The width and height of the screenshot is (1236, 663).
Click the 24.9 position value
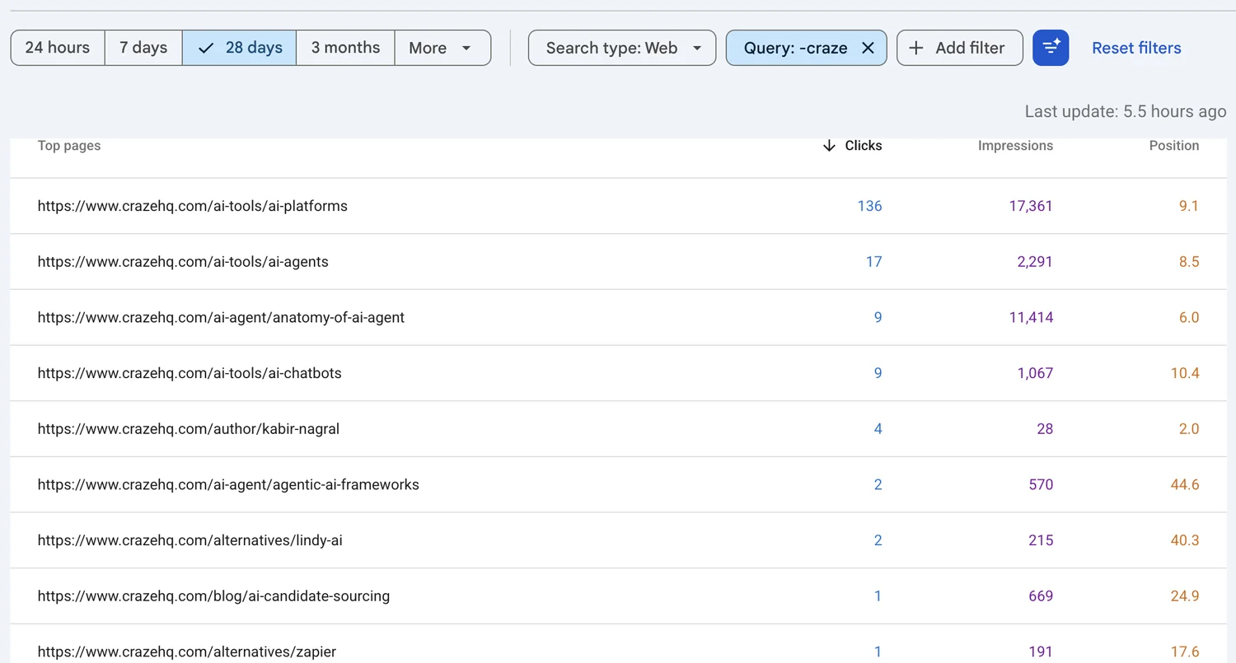pos(1185,596)
